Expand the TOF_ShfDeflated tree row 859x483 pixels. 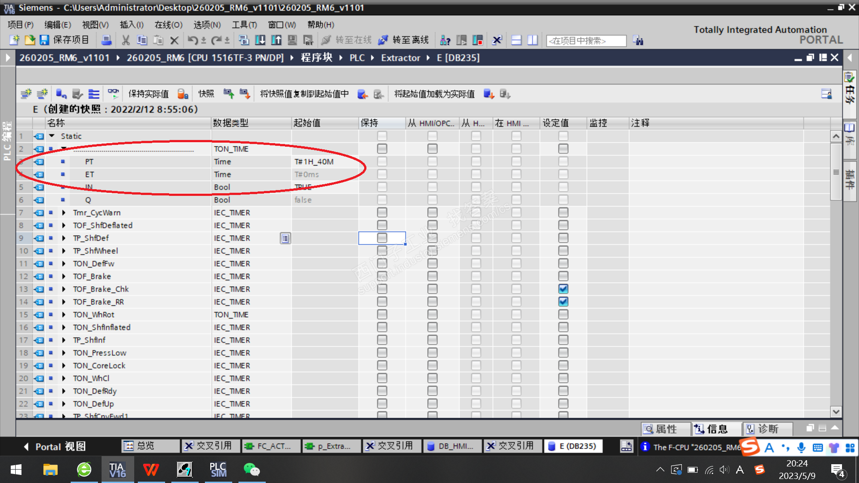coord(64,225)
